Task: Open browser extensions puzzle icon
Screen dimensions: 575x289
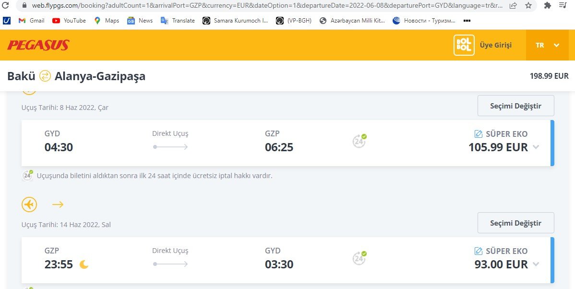Action: (548, 5)
